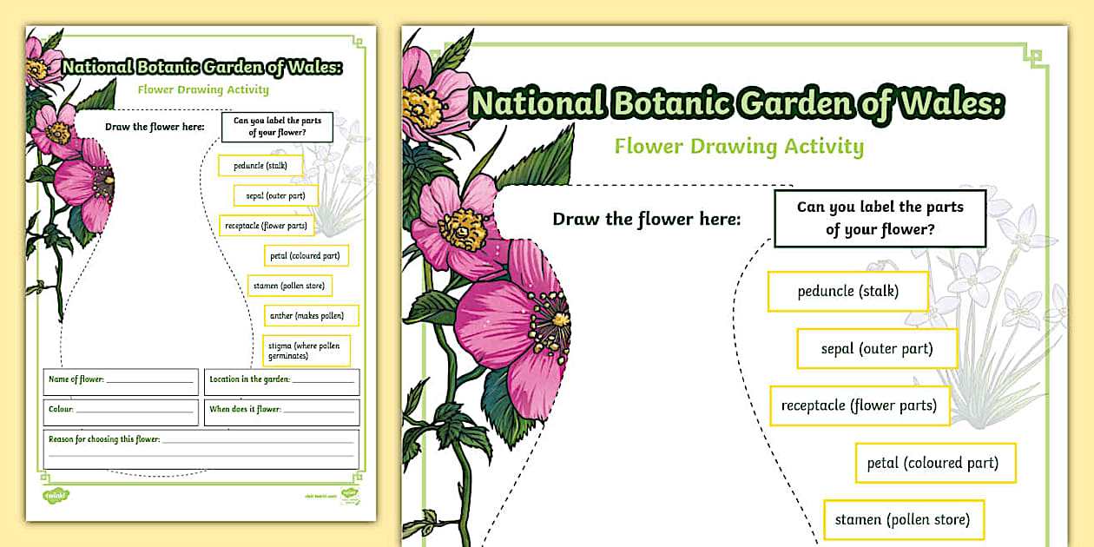
Task: Select the 'stigma (where pollen germinates)' label box
Action: (x=306, y=350)
